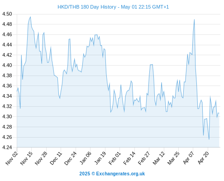Viewport: 224px width, 181px height.
Task: Select the Mar 25 date label
Action: 173,158
